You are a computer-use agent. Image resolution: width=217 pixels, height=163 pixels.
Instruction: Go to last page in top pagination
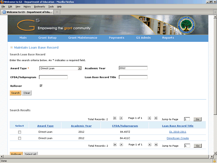point(156,118)
